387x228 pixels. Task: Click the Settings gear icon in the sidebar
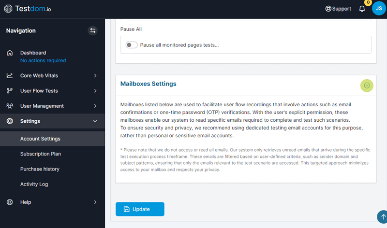pyautogui.click(x=10, y=121)
